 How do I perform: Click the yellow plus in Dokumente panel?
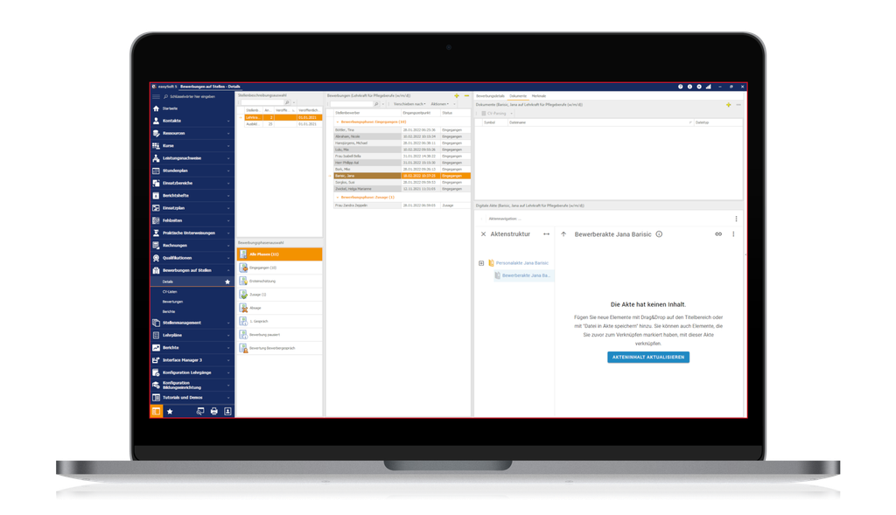[x=729, y=105]
